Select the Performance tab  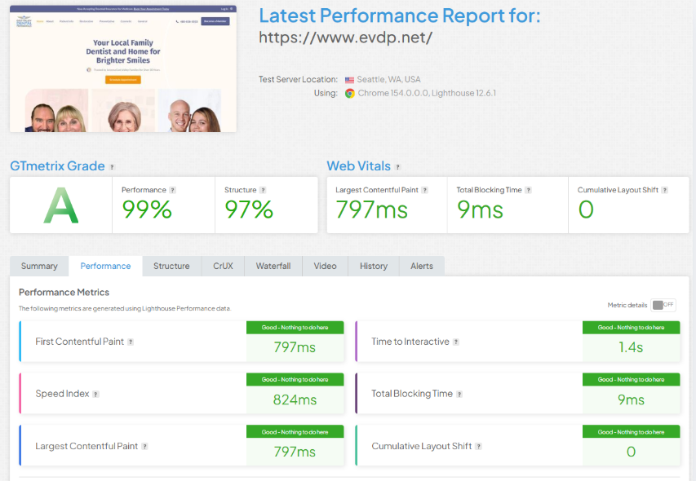[x=105, y=266]
